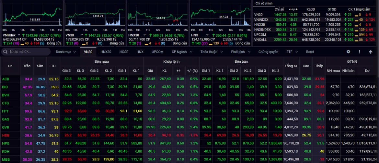Open the settings gear icon
379x163 pixels.
[x=348, y=52]
